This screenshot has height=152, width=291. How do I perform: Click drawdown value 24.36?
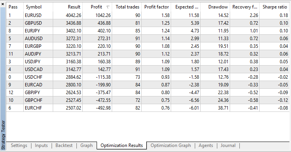tap(223, 100)
